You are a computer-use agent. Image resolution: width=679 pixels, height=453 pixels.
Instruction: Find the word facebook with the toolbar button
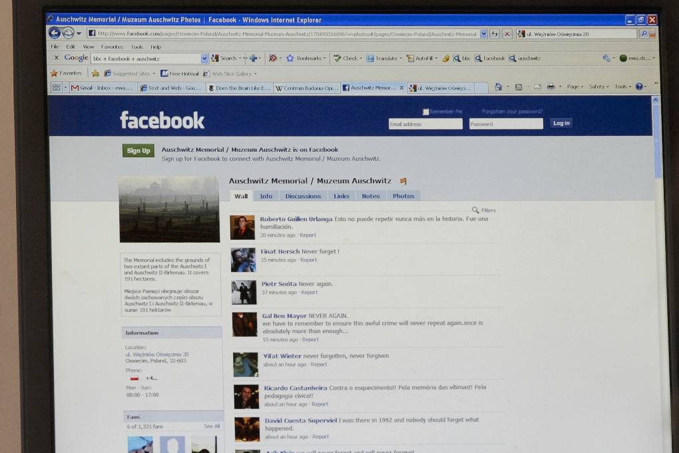(490, 58)
